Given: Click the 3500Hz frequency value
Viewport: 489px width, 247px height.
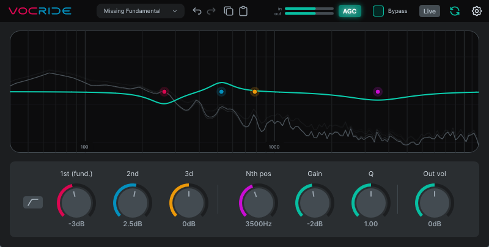Looking at the screenshot, I should point(259,224).
